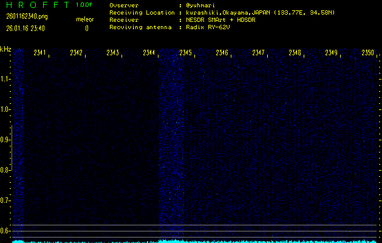The width and height of the screenshot is (382, 243).
Task: Click the 2341 time marker
Action: pyautogui.click(x=40, y=53)
